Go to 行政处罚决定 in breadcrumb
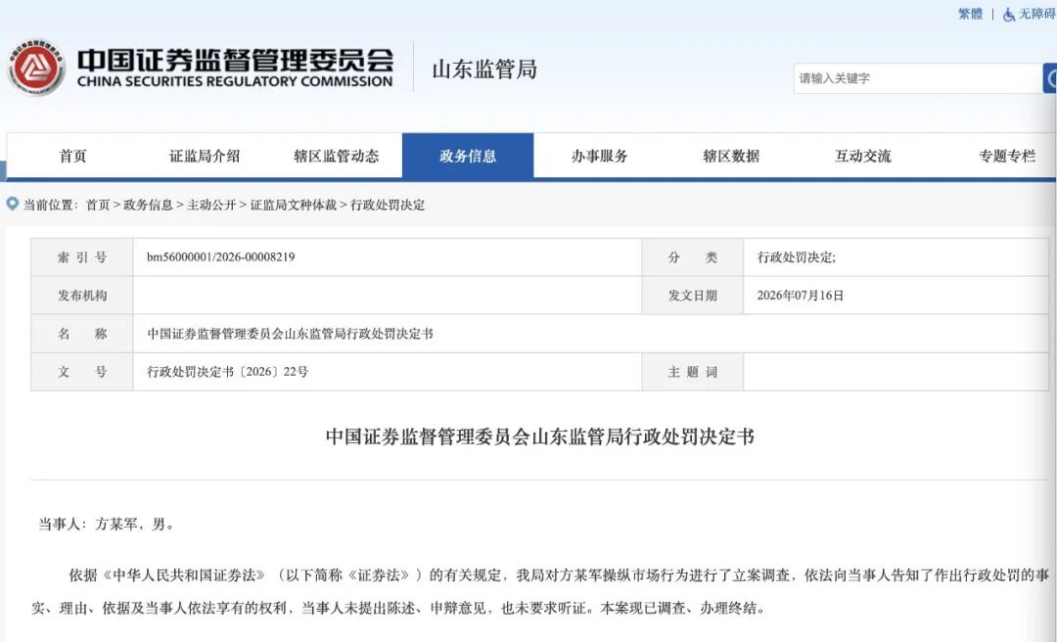 388,205
